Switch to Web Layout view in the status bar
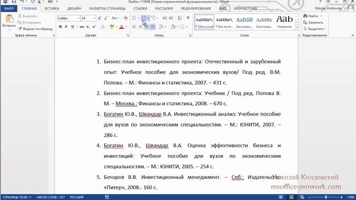Image resolution: width=356 pixels, height=200 pixels. (x=301, y=197)
